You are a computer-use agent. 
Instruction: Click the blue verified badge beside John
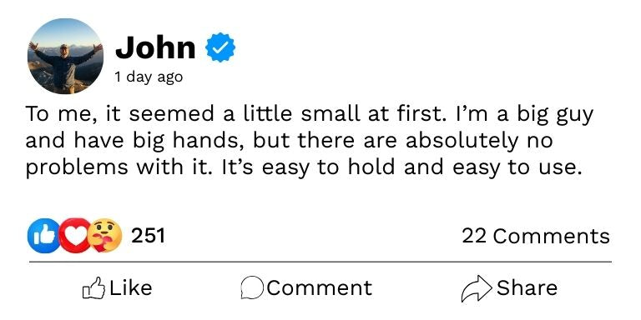click(220, 47)
